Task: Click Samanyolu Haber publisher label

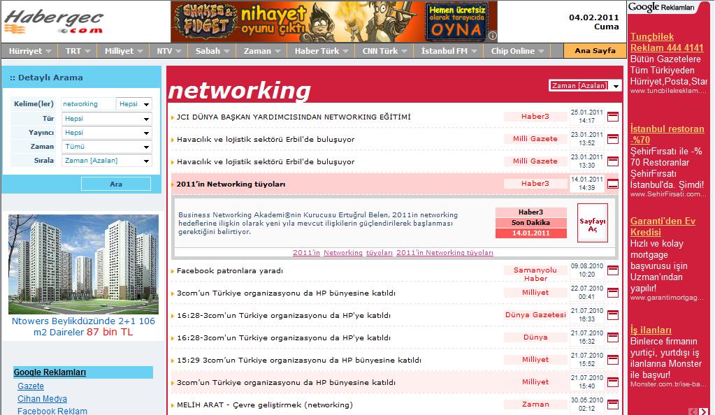Action: pyautogui.click(x=535, y=274)
